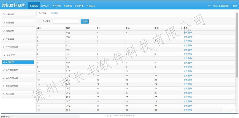Click the vertical scrollbar of the table
Viewport: 239px width, 118px height.
click(236, 45)
